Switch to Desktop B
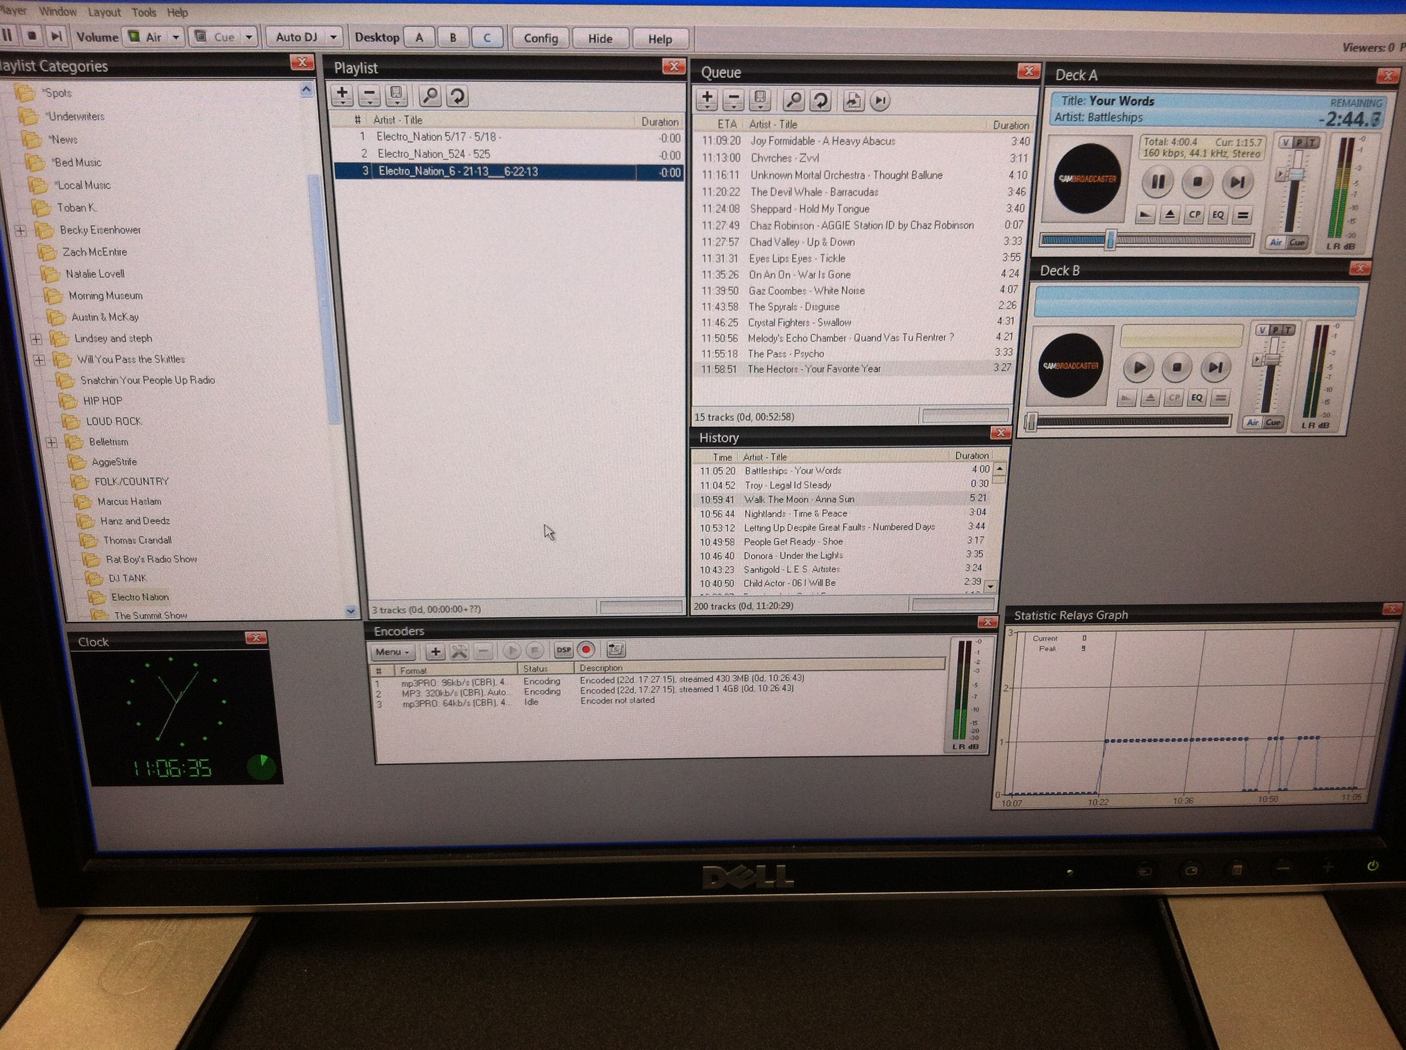Viewport: 1406px width, 1050px height. coord(453,37)
